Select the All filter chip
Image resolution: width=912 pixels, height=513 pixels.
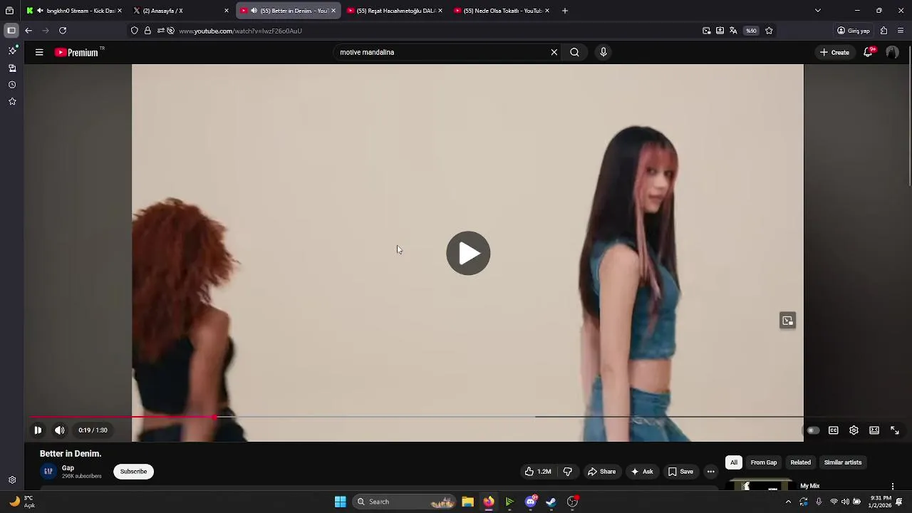pyautogui.click(x=733, y=462)
